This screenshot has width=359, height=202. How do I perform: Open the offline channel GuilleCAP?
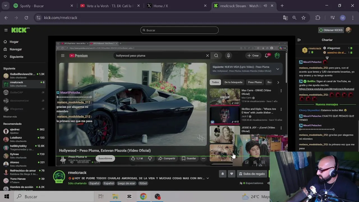(24, 92)
